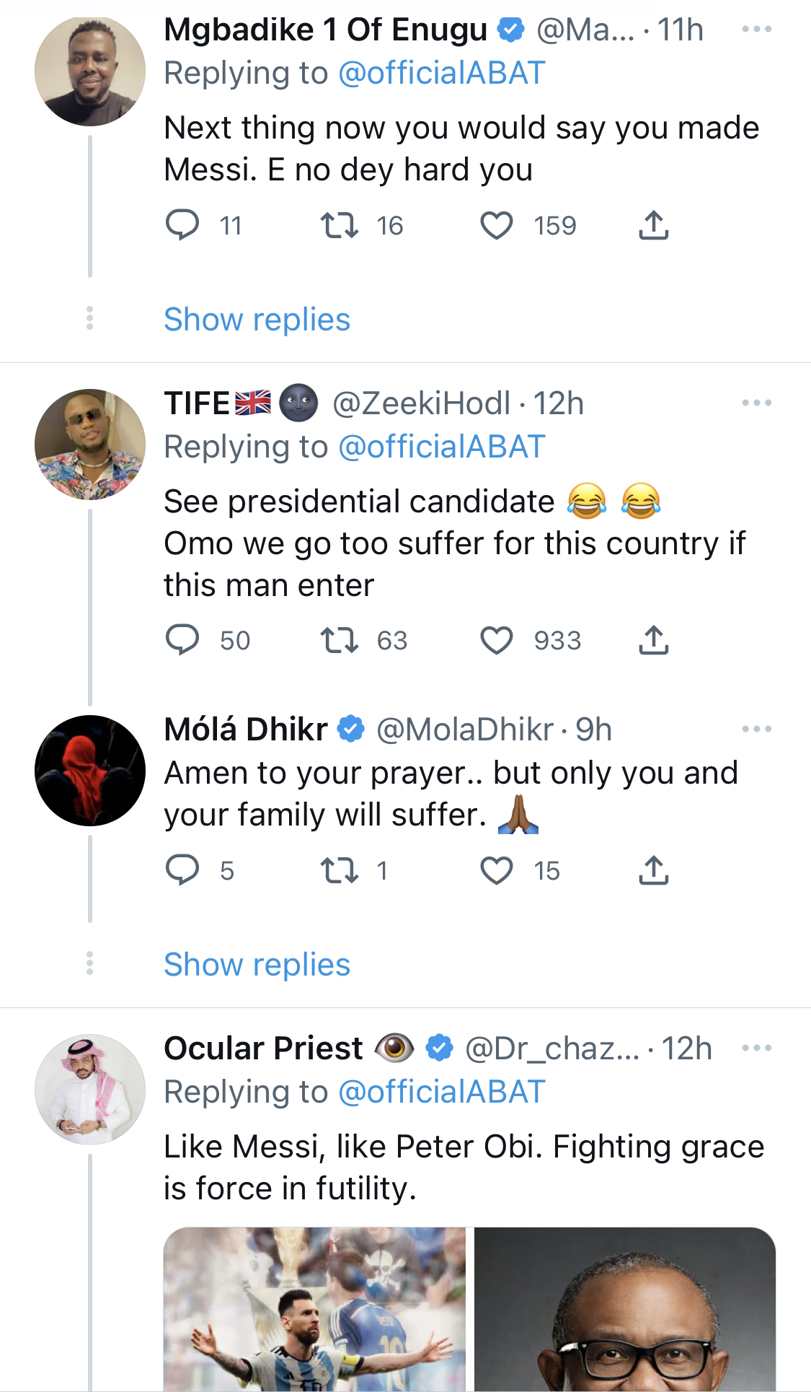
Task: Open @officialABAT mention in Ocular Priest's reply
Action: click(442, 1092)
